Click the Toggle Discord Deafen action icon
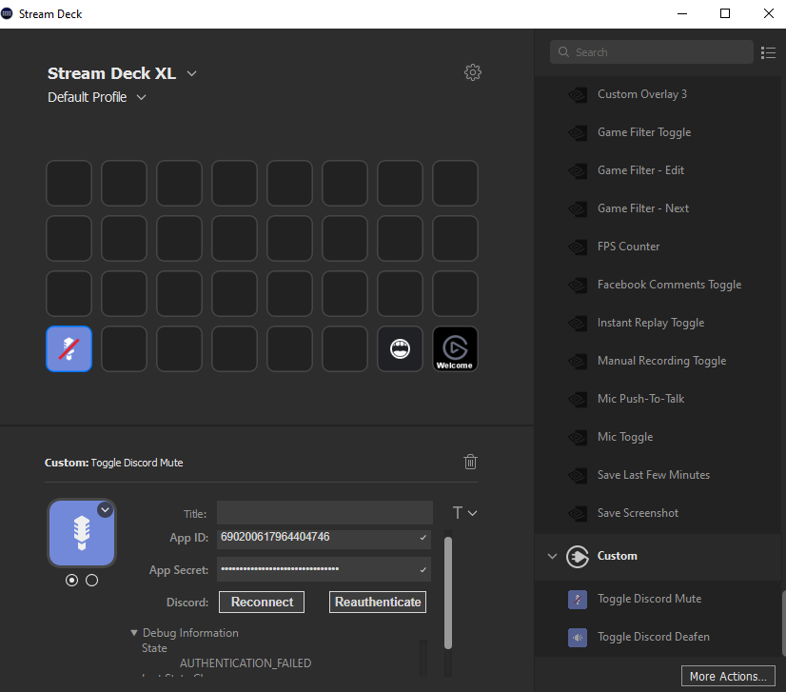This screenshot has width=786, height=692. click(x=578, y=638)
